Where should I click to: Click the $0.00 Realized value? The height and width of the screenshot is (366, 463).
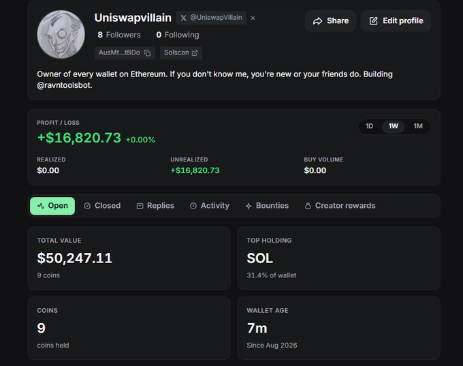click(48, 170)
